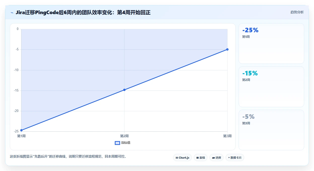This screenshot has width=314, height=171.
Task: Click the -25 y-axis tick label
Action: tap(16, 131)
